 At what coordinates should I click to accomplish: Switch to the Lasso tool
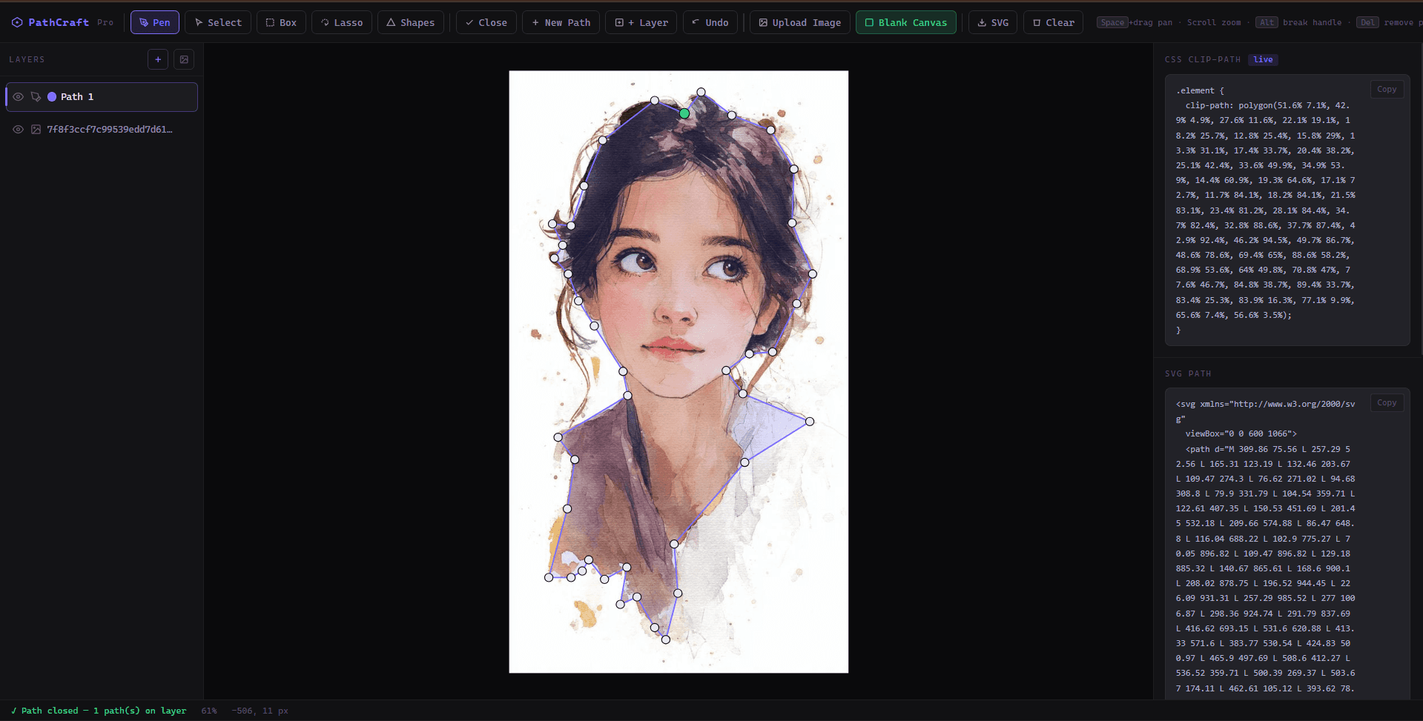[x=342, y=22]
